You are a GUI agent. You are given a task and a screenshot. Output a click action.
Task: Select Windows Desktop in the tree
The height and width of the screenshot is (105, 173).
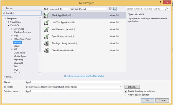coord(22,32)
